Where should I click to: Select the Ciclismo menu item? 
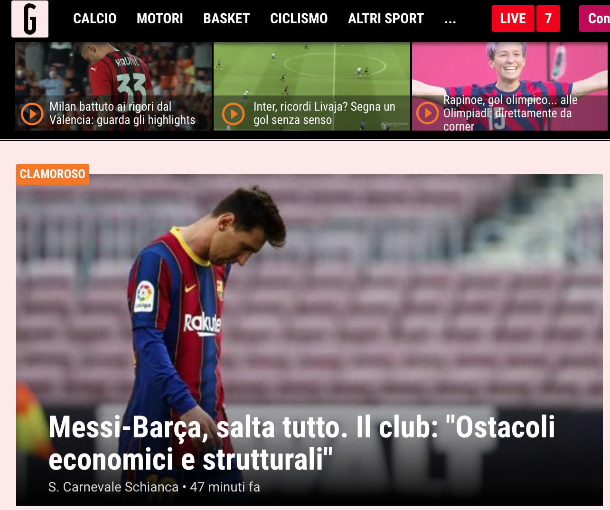(299, 19)
